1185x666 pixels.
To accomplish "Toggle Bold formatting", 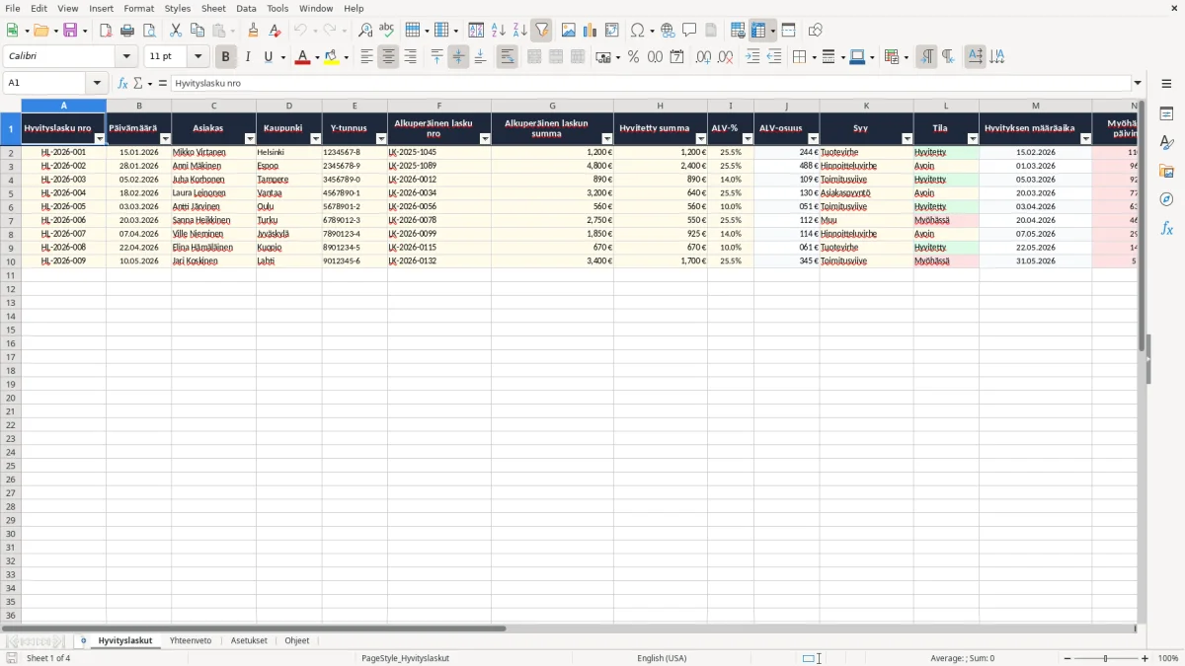I will point(225,57).
